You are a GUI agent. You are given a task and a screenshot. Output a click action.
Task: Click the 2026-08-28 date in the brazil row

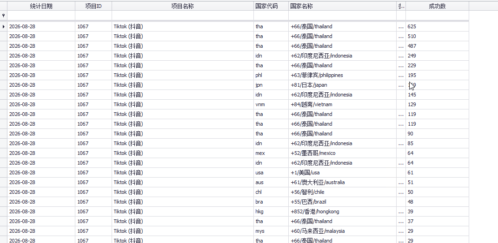point(41,202)
